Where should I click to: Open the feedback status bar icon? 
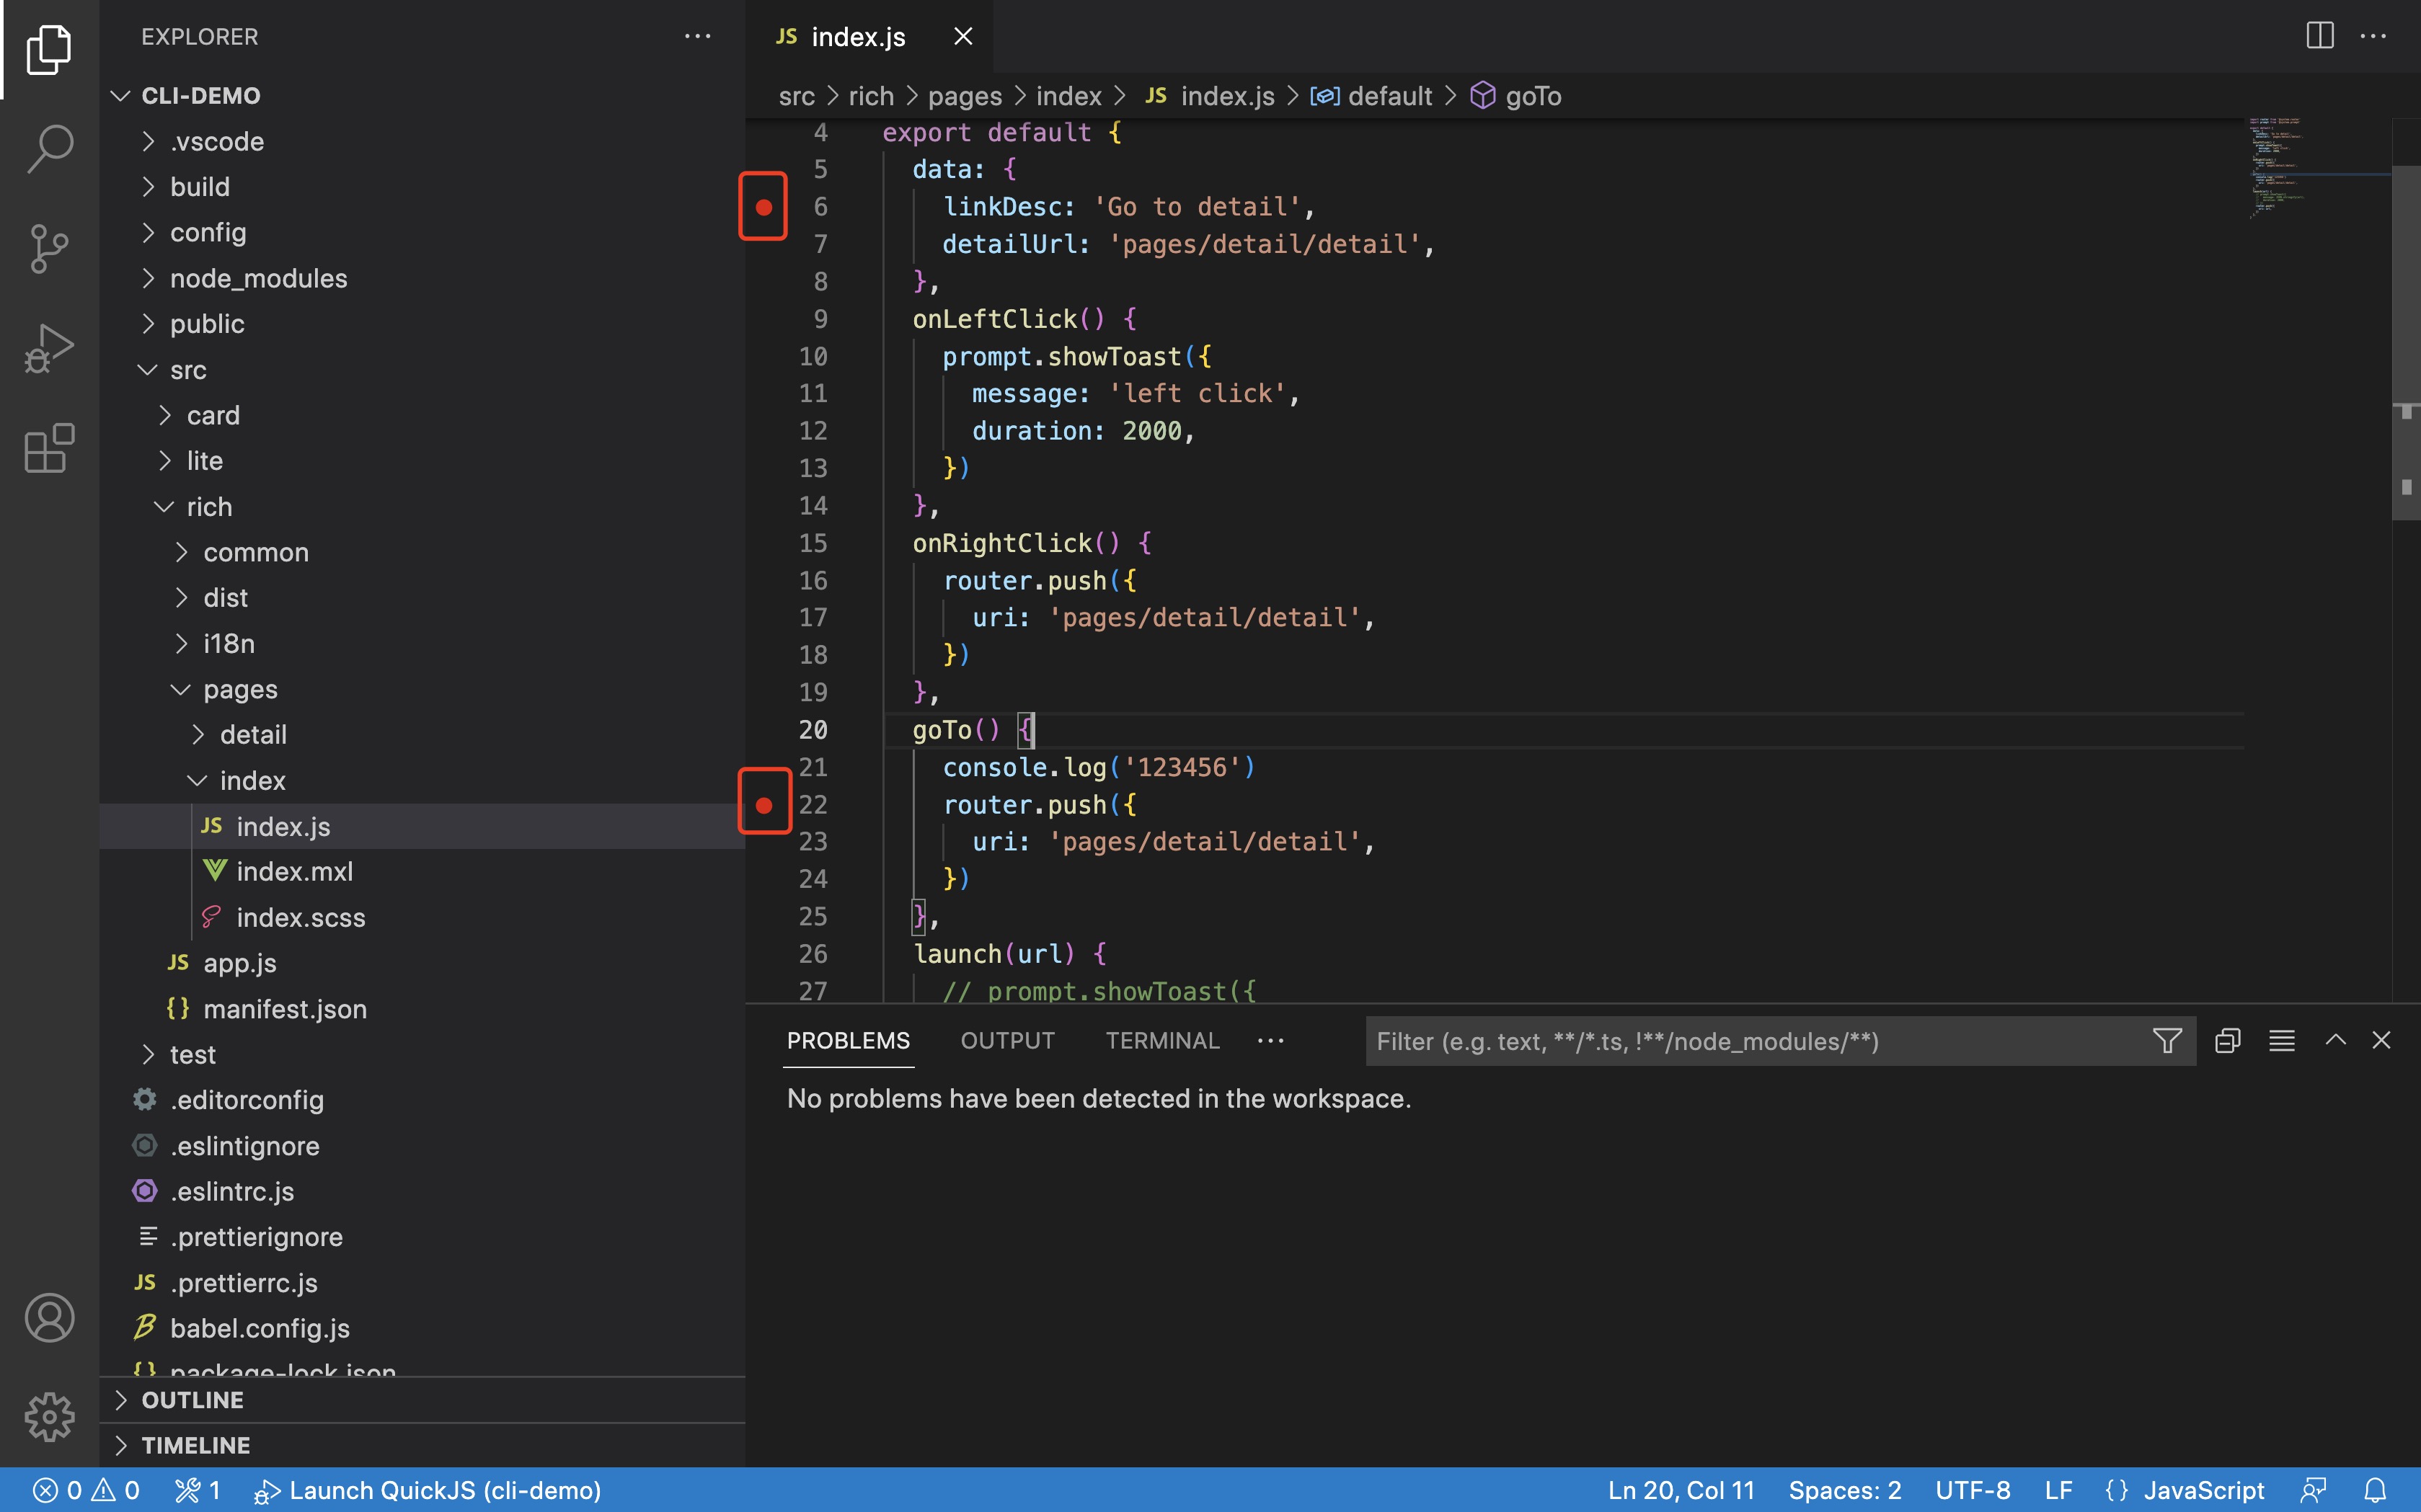(2313, 1490)
